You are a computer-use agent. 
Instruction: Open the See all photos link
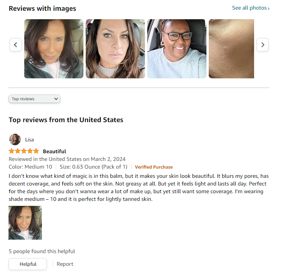[x=251, y=8]
